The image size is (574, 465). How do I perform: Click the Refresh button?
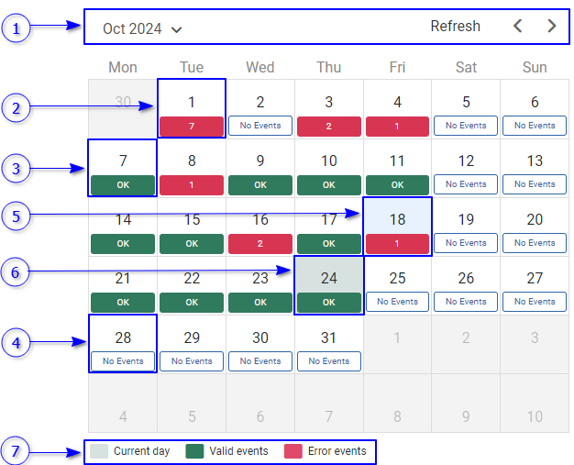point(455,27)
